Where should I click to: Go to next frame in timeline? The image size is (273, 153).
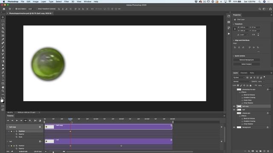(21, 121)
